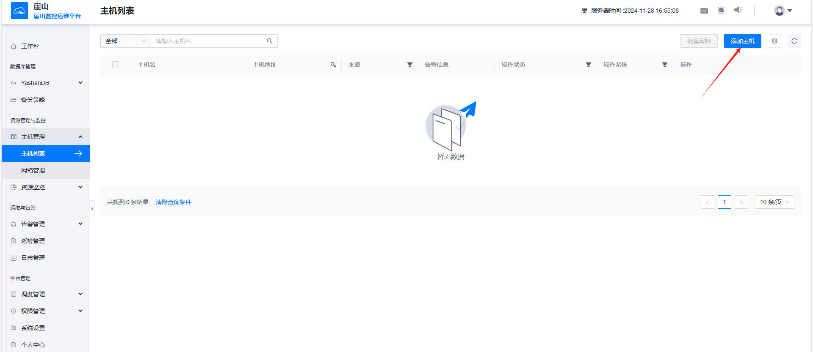Click the 添加主机 button
The image size is (813, 352).
[743, 41]
